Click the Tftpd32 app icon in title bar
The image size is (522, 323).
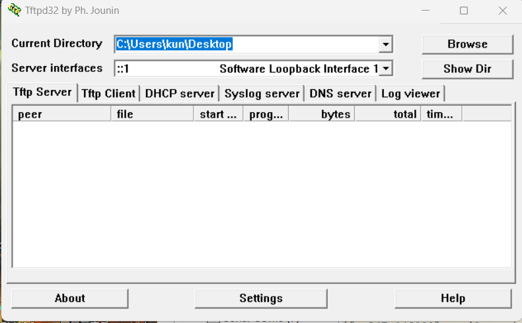click(x=15, y=10)
